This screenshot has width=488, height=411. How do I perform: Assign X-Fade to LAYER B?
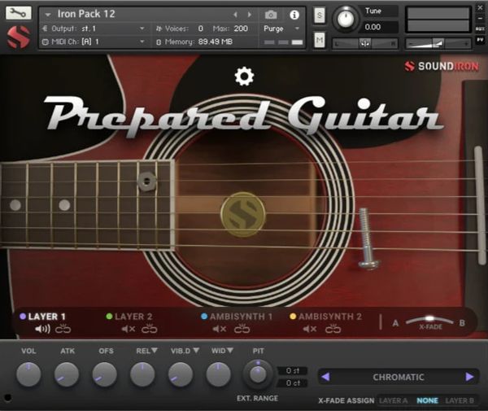[x=460, y=400]
